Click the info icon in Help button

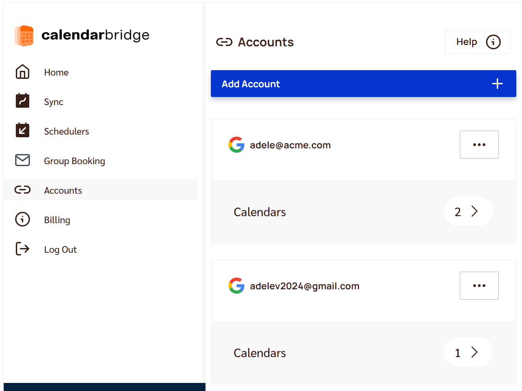493,42
